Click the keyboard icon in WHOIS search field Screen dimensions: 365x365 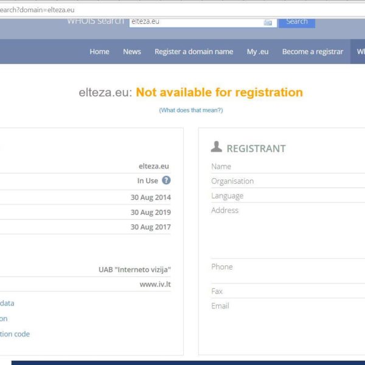[x=268, y=22]
